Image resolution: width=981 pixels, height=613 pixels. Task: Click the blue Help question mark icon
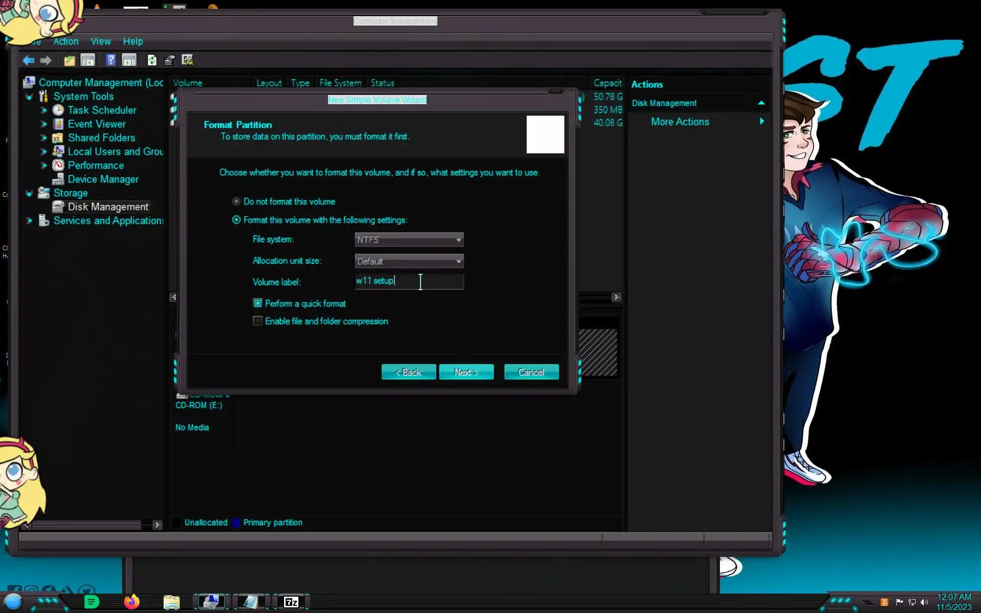click(x=110, y=60)
